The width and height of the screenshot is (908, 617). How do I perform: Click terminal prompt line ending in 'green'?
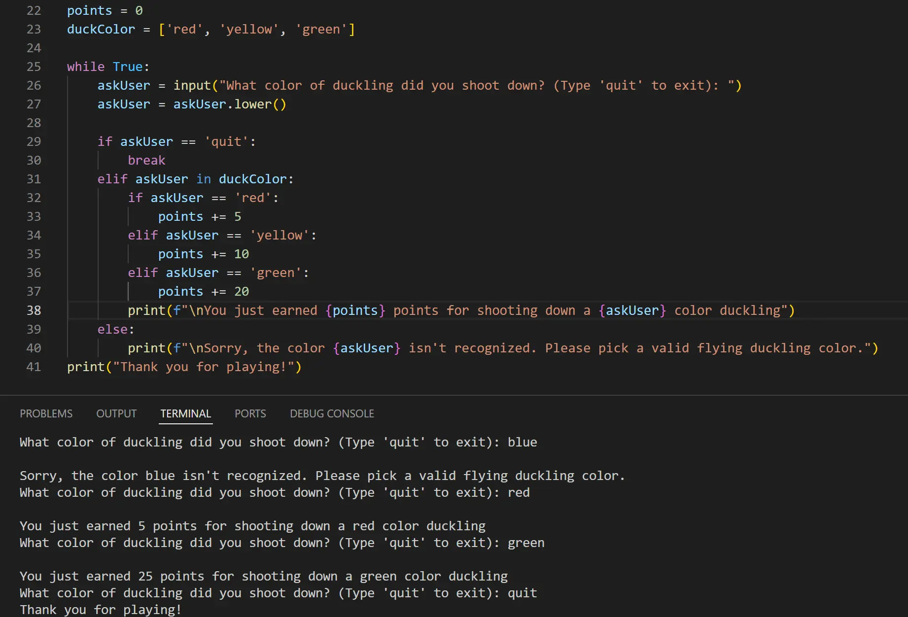tap(282, 543)
